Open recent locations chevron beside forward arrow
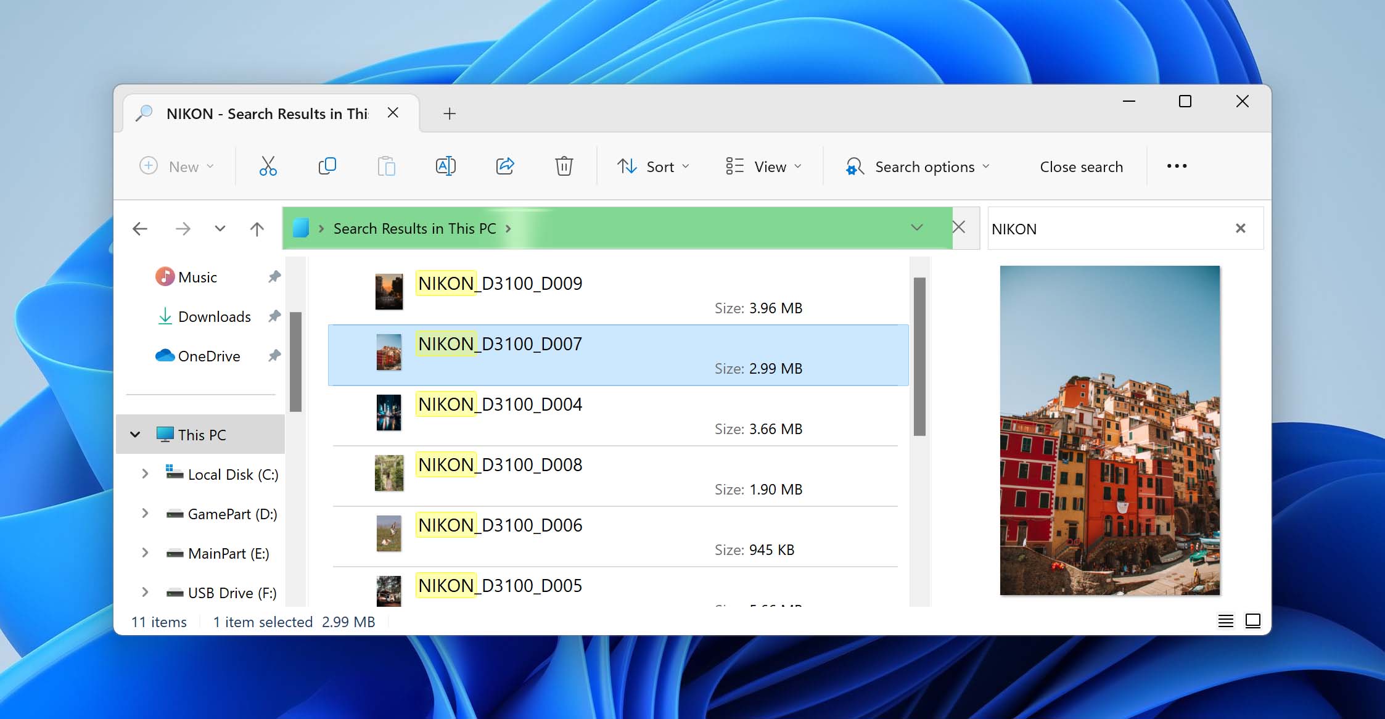Viewport: 1385px width, 719px height. click(x=220, y=229)
